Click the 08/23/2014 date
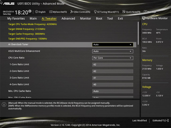 8,11
